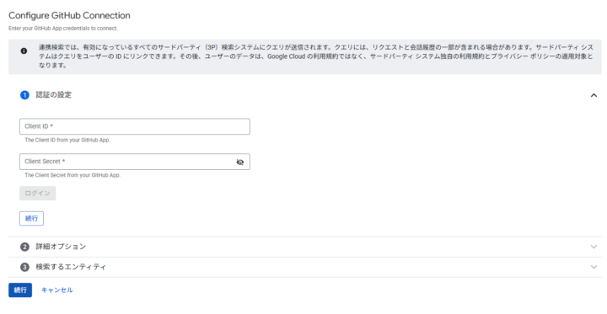Select the 認証の設定 section title
The width and height of the screenshot is (607, 314).
point(54,95)
